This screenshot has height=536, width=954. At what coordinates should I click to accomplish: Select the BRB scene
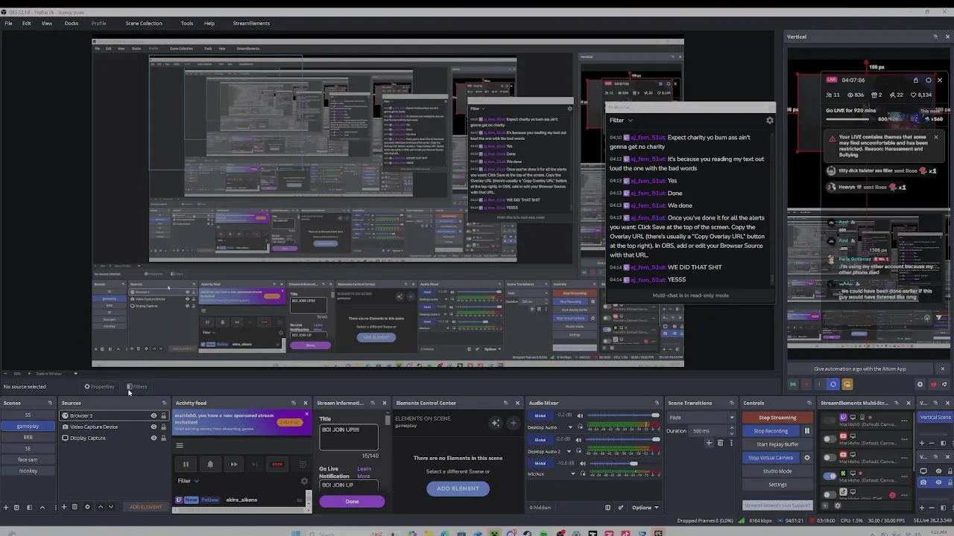[x=28, y=438]
